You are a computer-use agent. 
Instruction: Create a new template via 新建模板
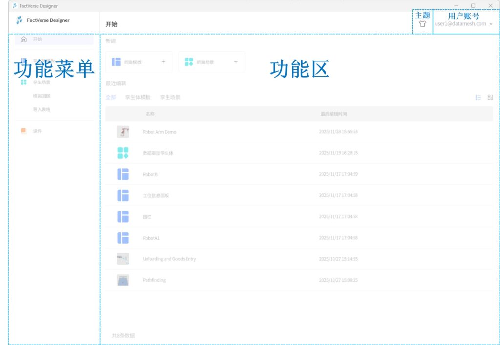pos(133,62)
